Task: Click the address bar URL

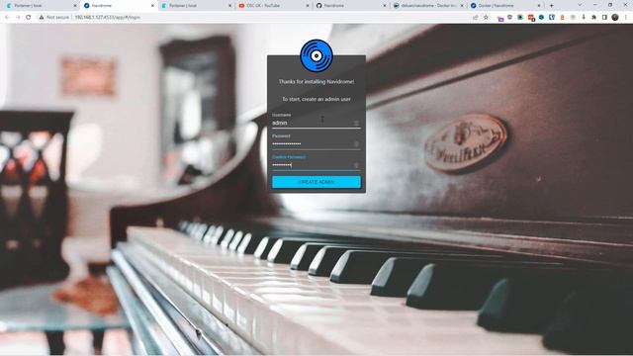Action: pos(108,18)
